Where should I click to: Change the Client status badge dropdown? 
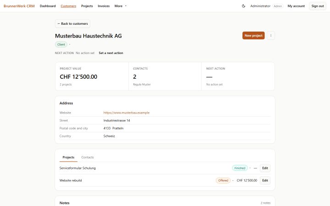point(63,44)
